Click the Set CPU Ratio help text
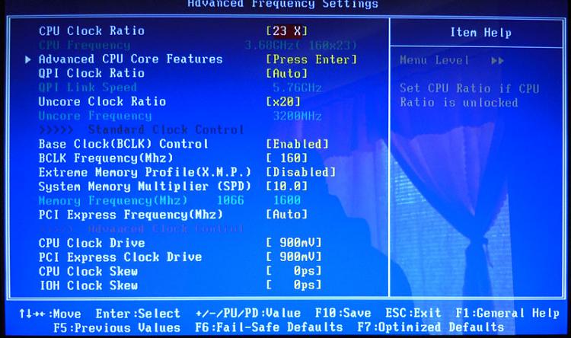 [470, 95]
